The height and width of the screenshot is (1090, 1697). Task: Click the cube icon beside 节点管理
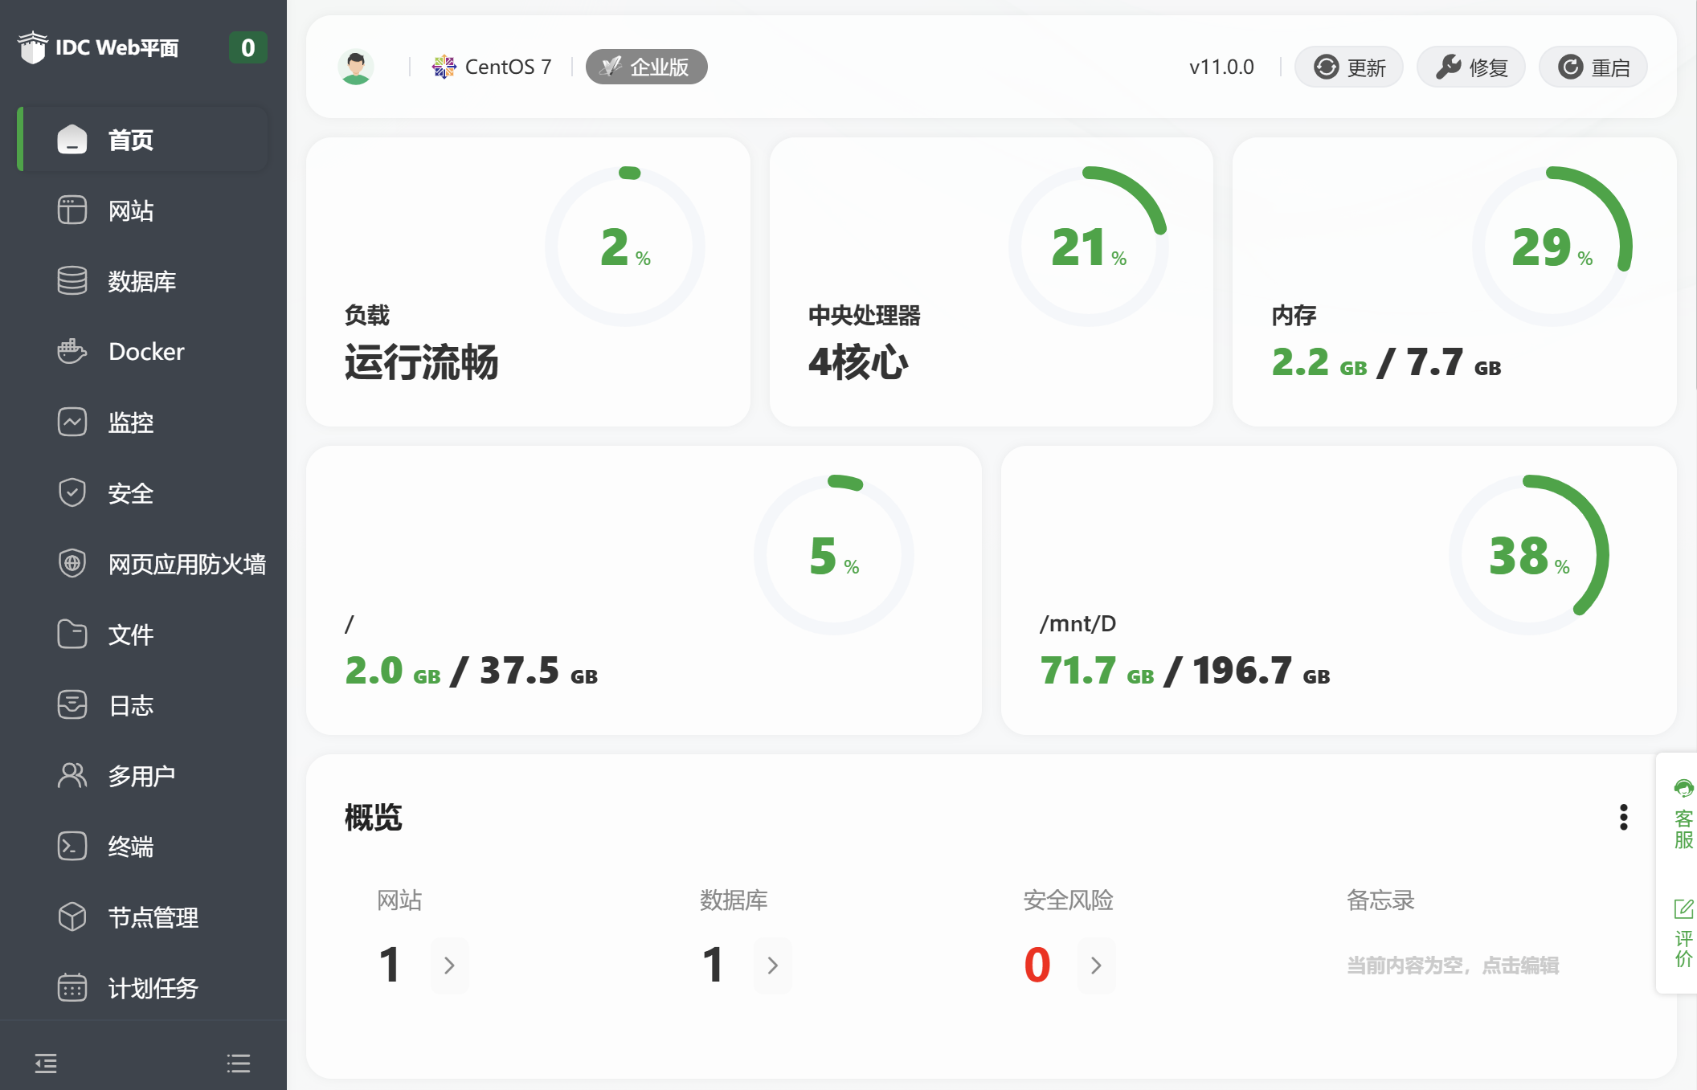[72, 917]
